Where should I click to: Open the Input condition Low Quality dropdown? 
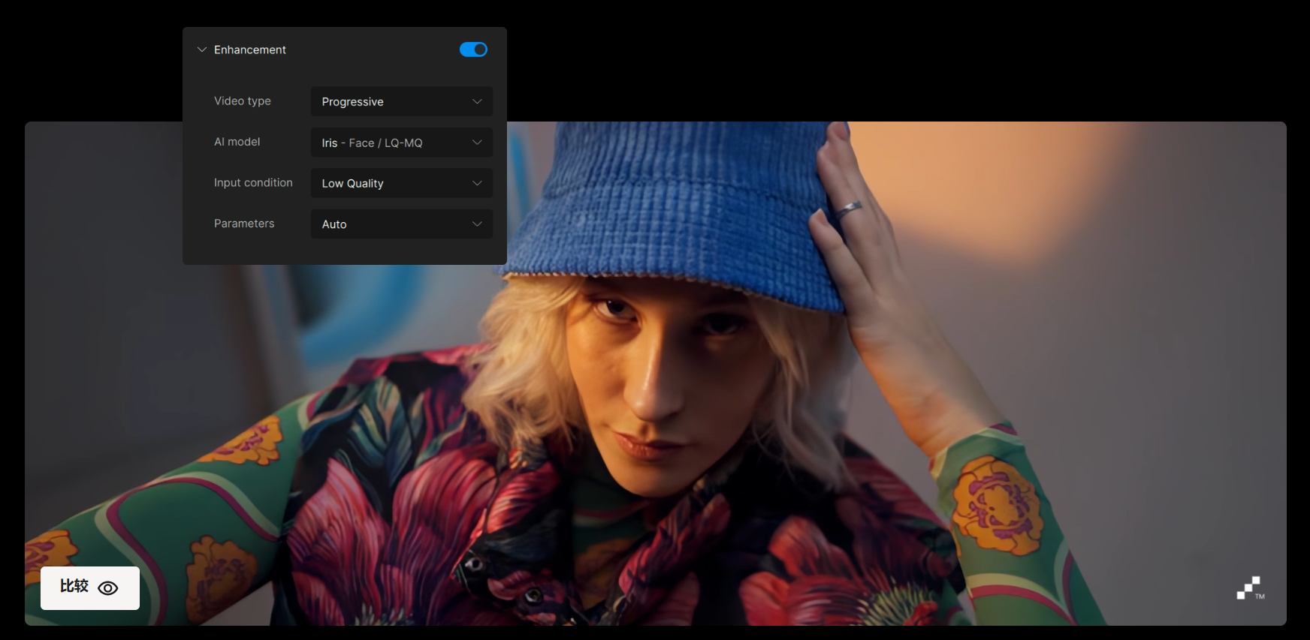pyautogui.click(x=391, y=184)
